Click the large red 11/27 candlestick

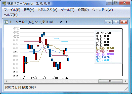[24, 64]
